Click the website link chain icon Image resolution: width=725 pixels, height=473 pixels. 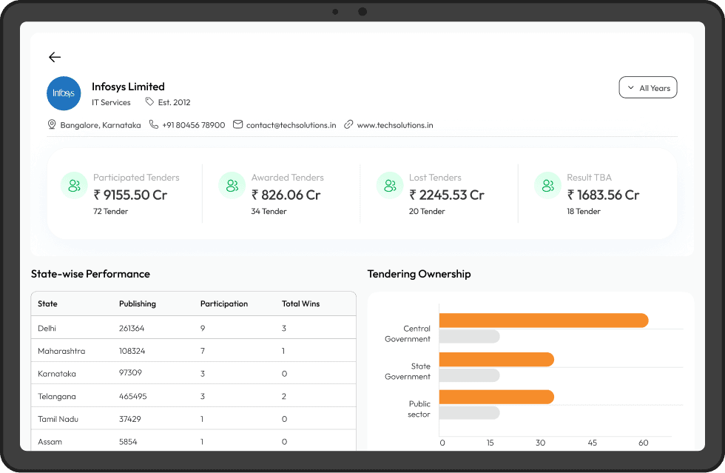348,125
